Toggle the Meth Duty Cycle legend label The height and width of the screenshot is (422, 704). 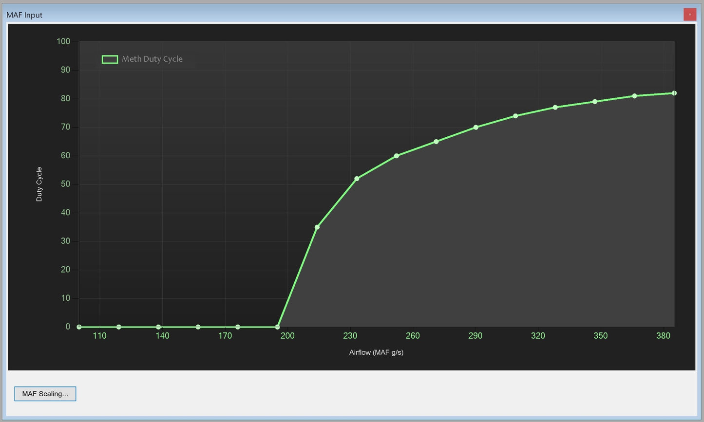[152, 59]
